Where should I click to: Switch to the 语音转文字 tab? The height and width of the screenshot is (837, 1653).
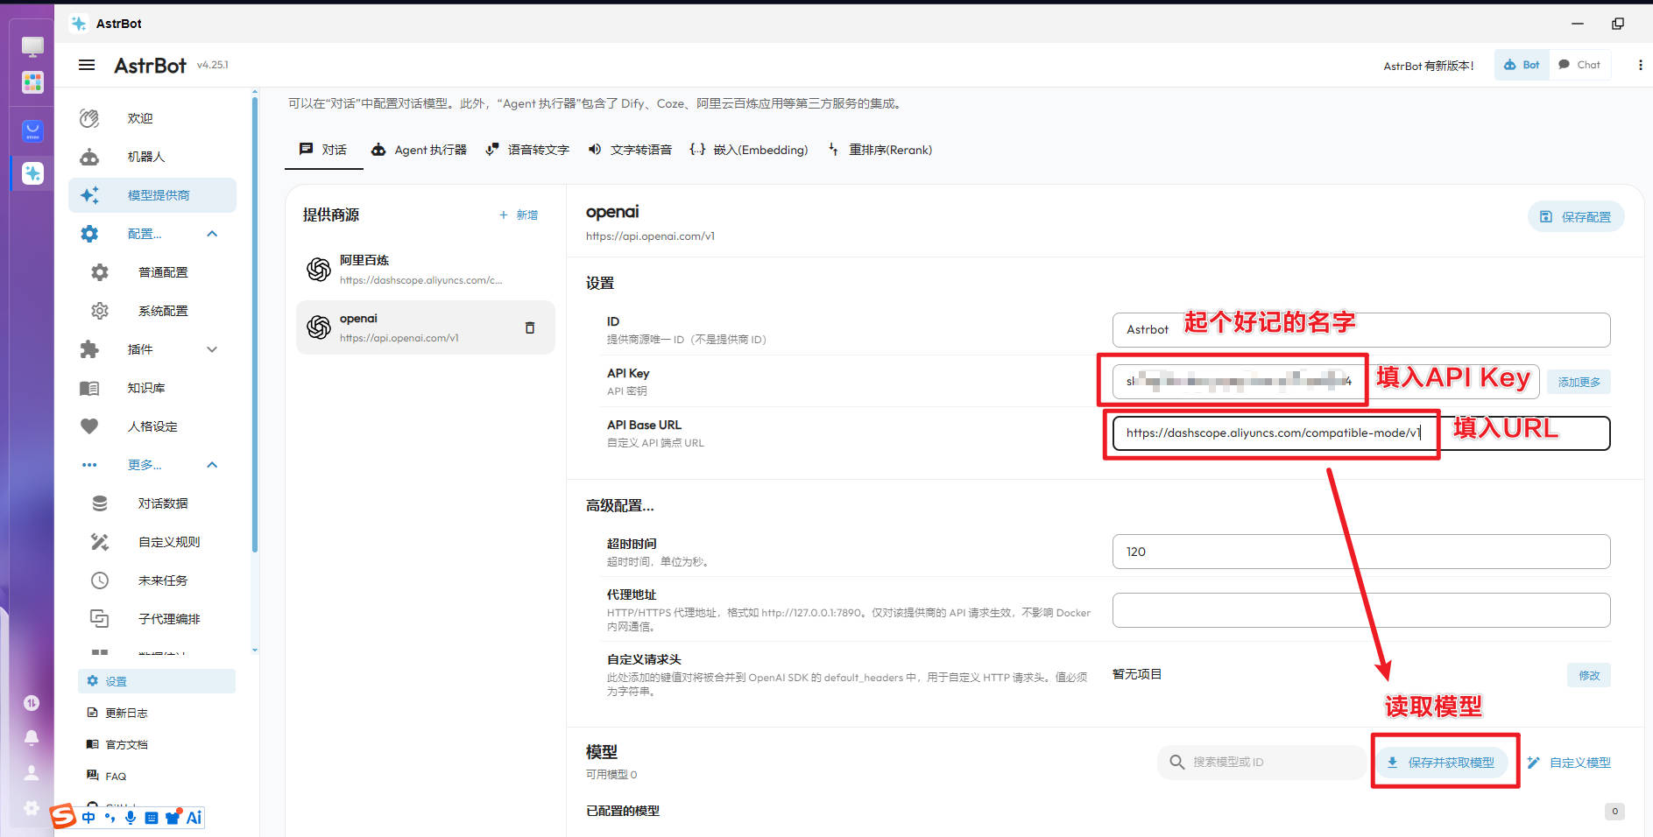527,150
